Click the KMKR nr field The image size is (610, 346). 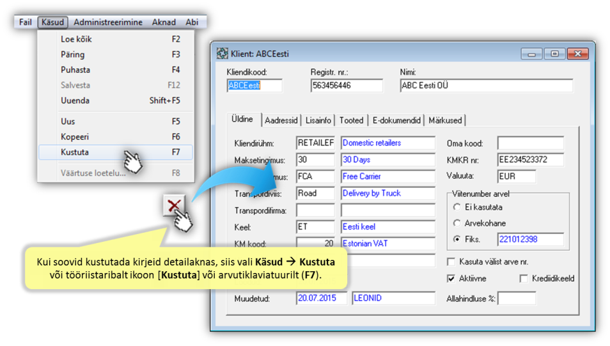pyautogui.click(x=531, y=160)
